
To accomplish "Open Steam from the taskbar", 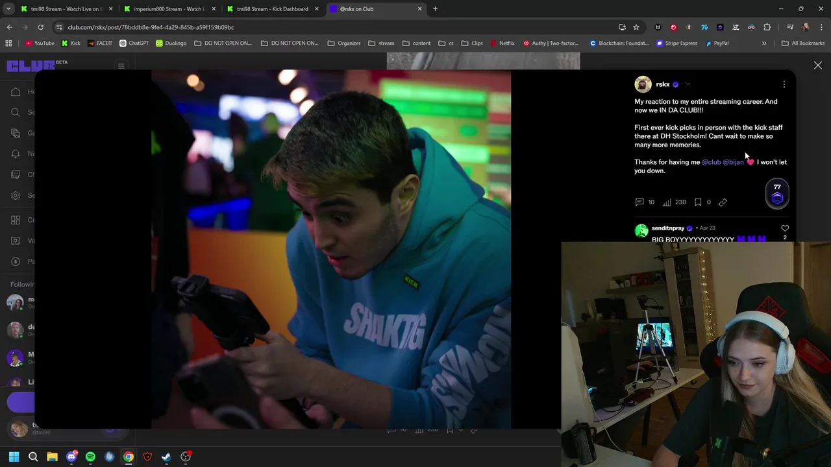I will click(x=166, y=457).
